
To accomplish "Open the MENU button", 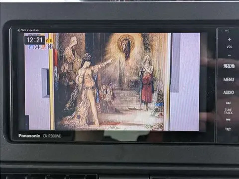I will (229, 80).
